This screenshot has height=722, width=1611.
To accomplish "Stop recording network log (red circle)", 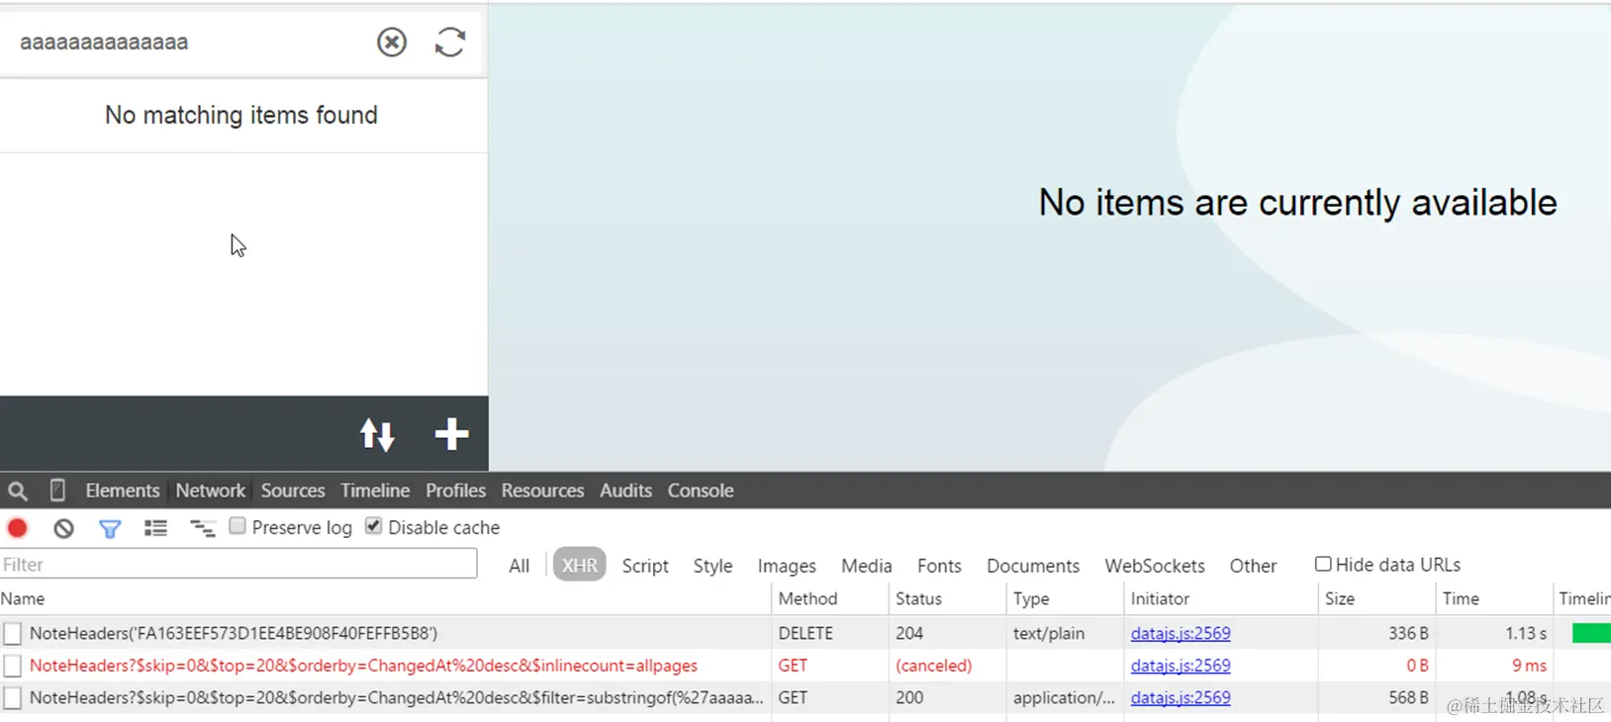I will [17, 528].
